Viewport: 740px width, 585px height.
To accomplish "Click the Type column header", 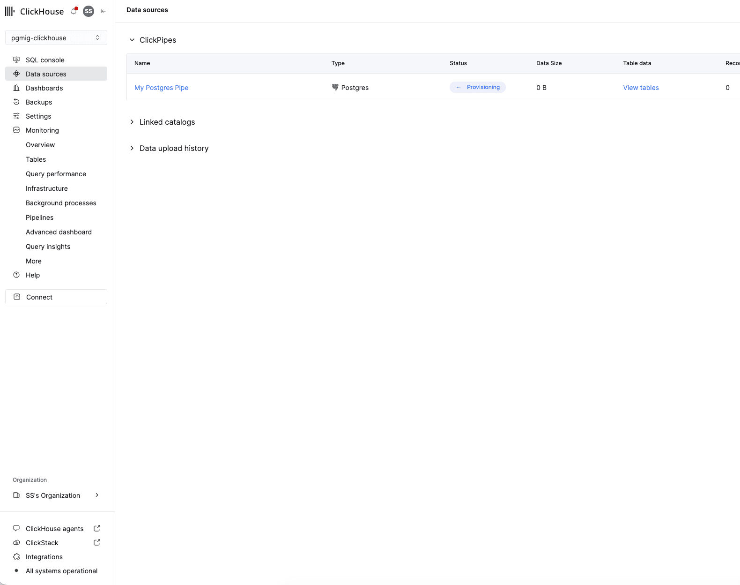I will pos(338,63).
